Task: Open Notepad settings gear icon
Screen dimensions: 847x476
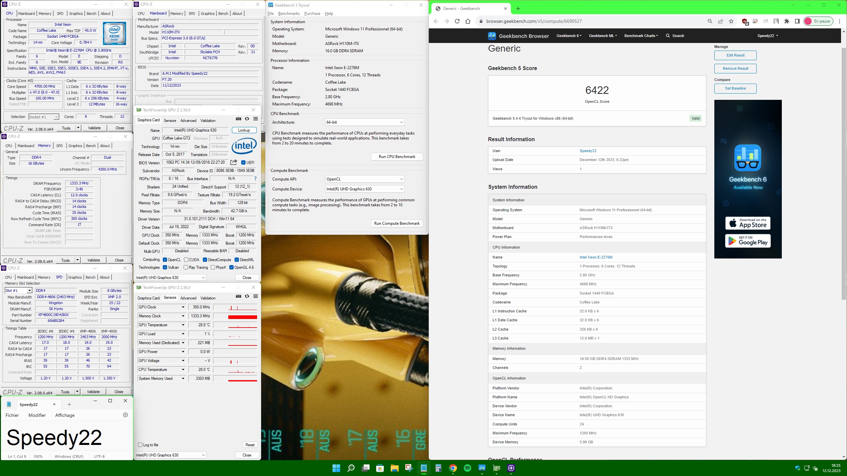Action: coord(125,415)
